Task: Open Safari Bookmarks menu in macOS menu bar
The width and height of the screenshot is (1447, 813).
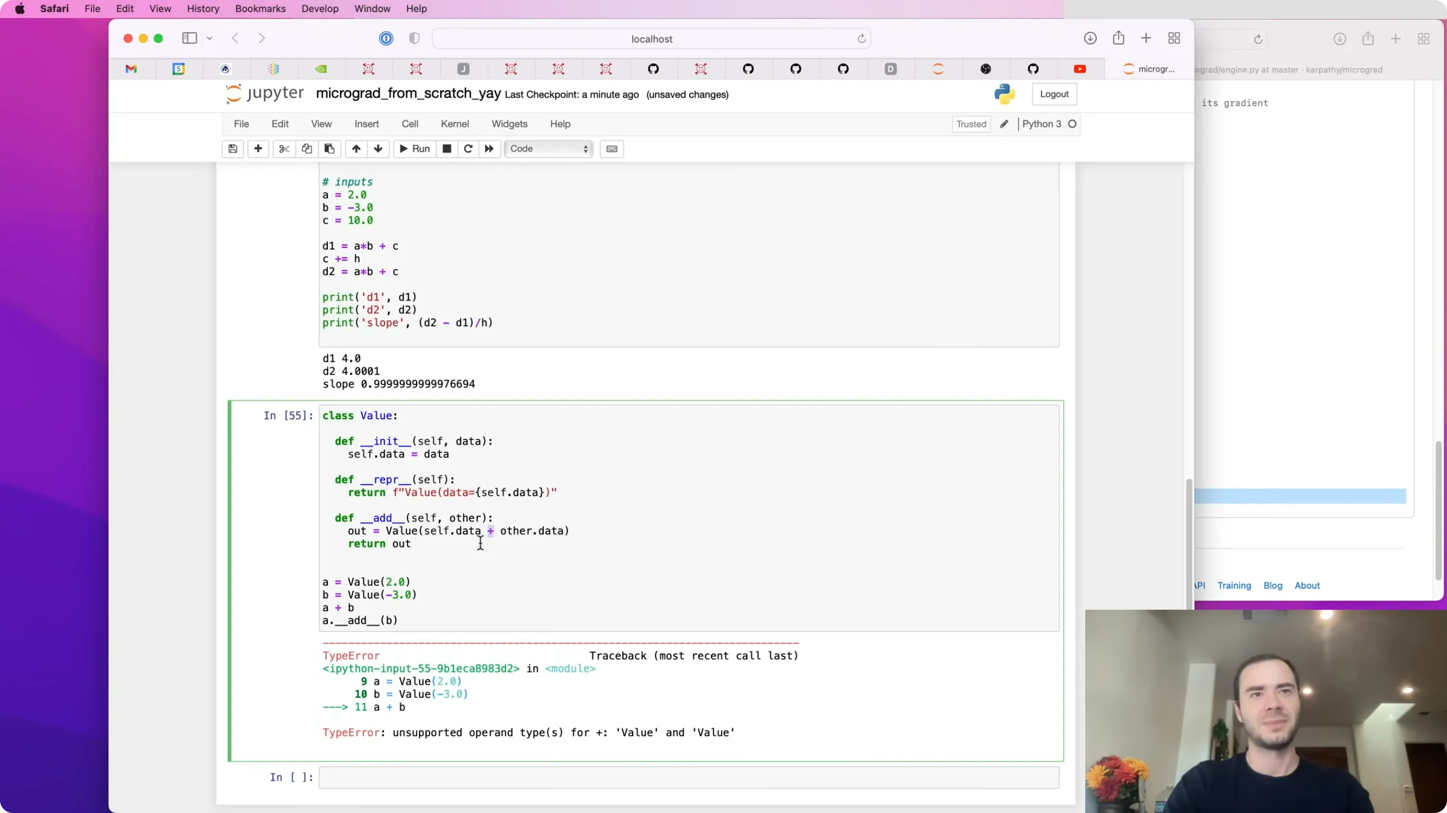Action: 260,9
